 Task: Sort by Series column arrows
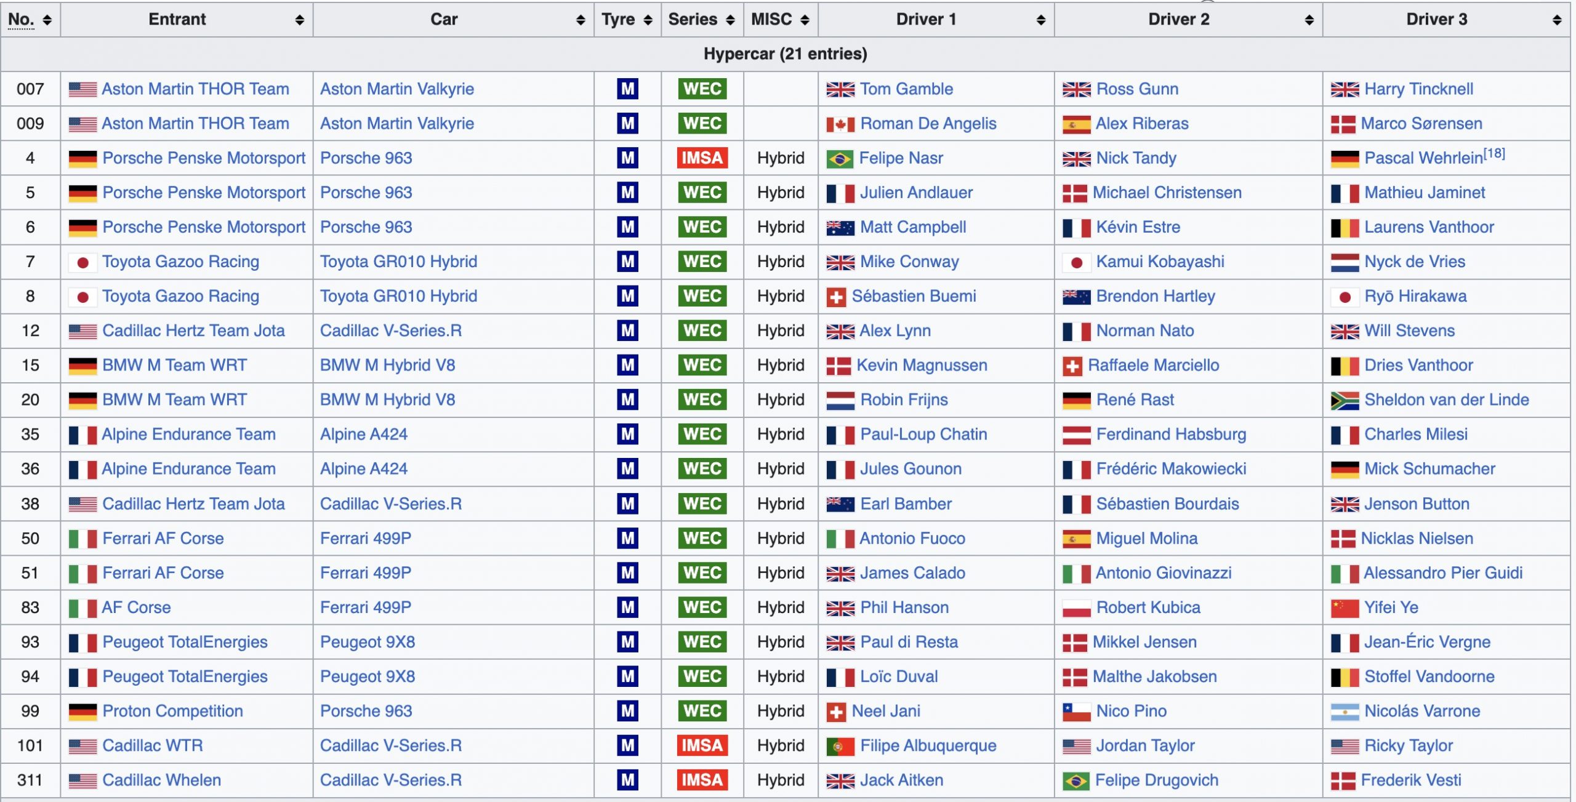click(x=730, y=20)
